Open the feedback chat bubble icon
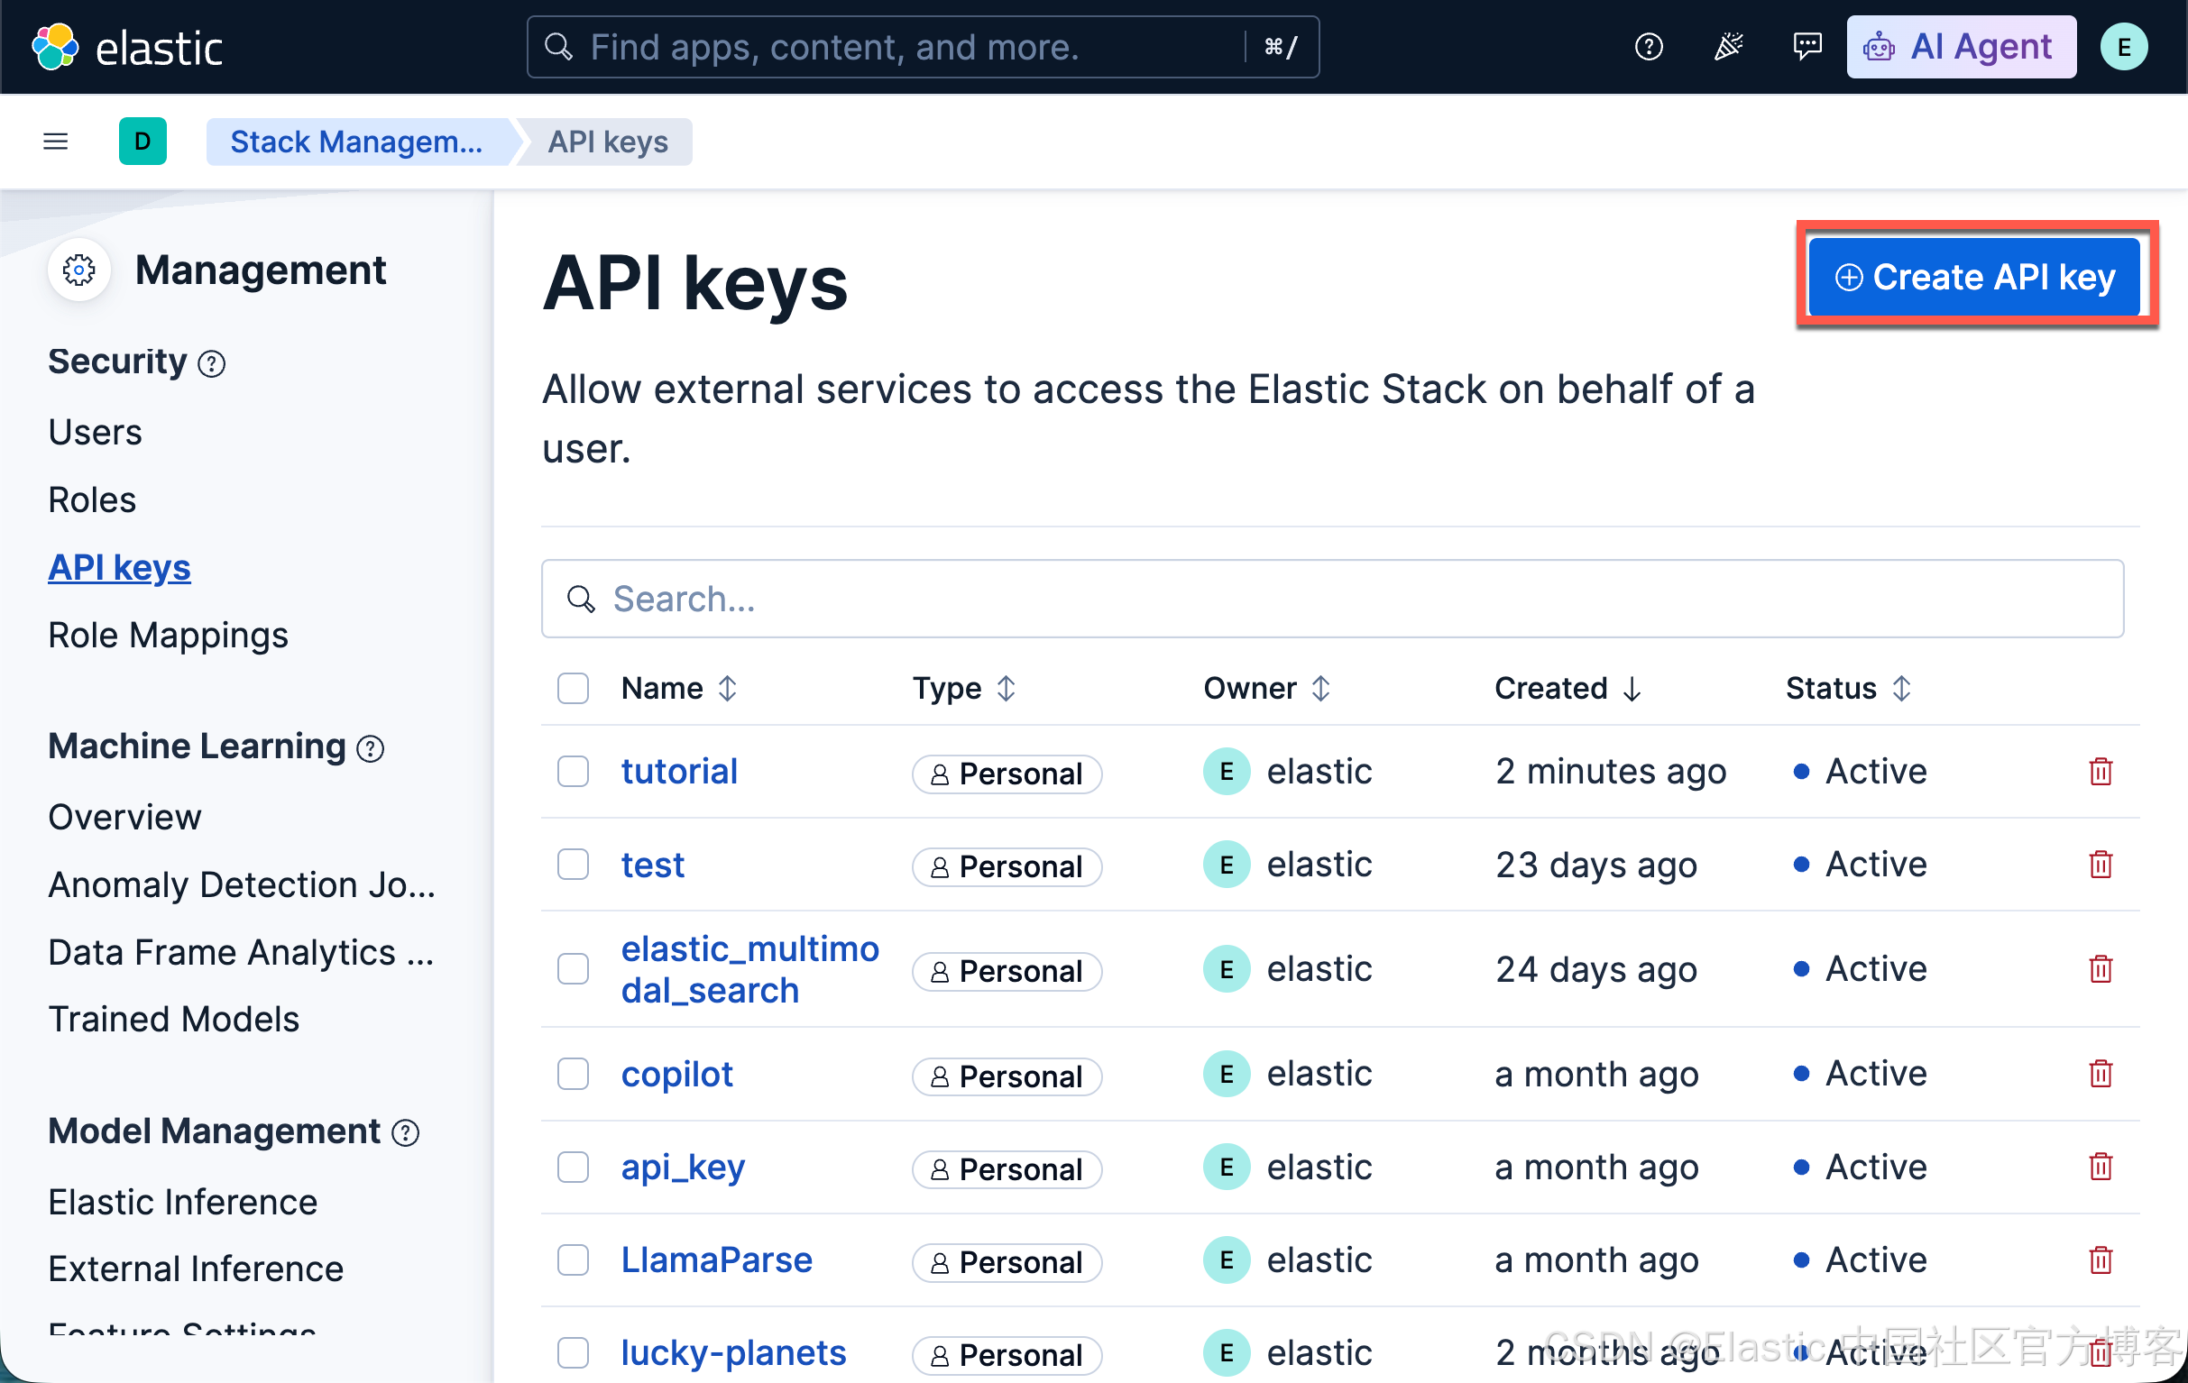Viewport: 2188px width, 1383px height. (x=1806, y=46)
